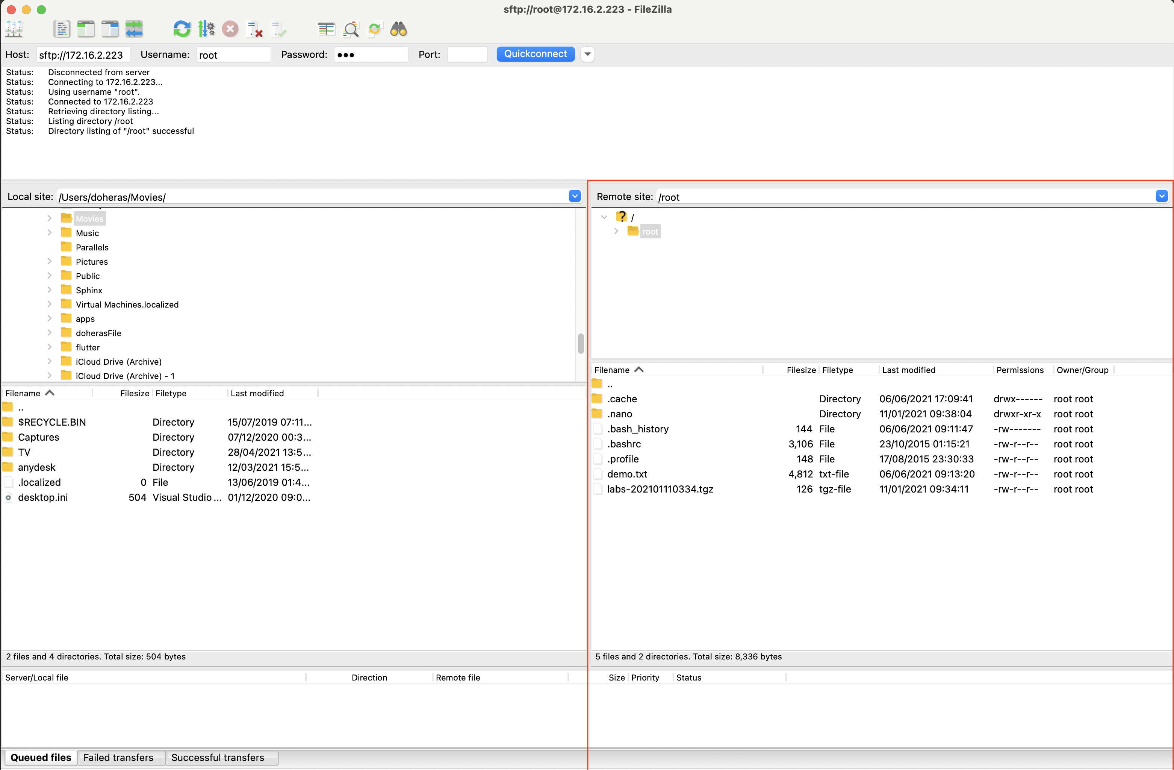Cancel the current operation icon

tap(230, 30)
